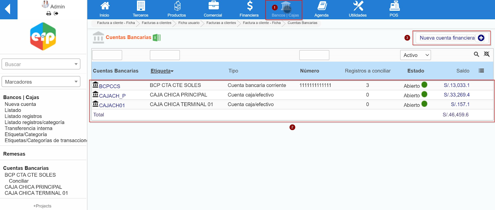Click Nueva cuenta financiera link
Screen dimensions: 495x210
(x=447, y=38)
